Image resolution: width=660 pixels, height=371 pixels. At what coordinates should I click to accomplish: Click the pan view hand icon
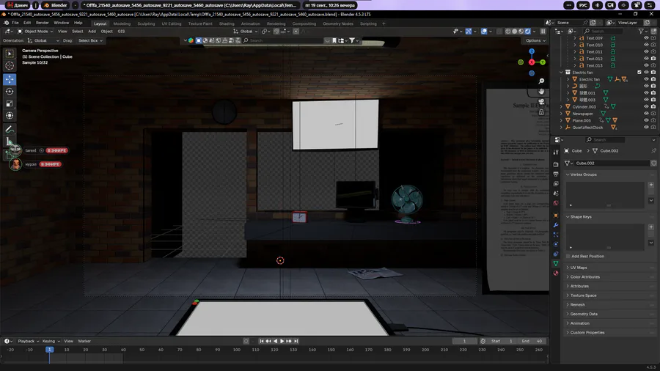coord(541,91)
